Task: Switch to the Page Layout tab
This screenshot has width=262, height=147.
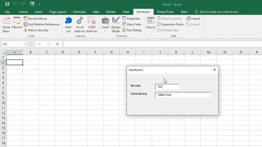Action: click(x=58, y=12)
